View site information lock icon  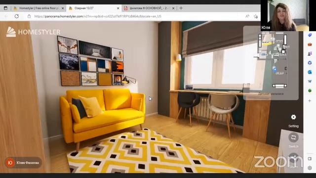point(29,16)
